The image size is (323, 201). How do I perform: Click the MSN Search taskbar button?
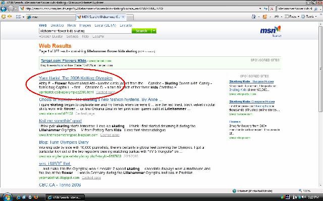pyautogui.click(x=65, y=197)
